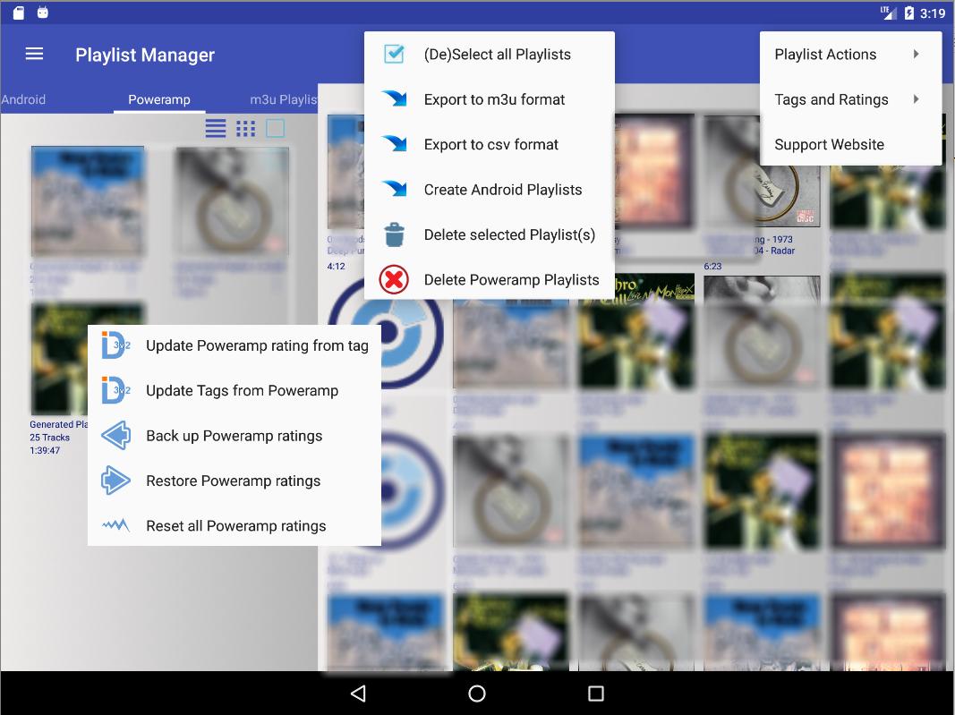Switch to list view layout
The width and height of the screenshot is (955, 715).
pos(215,128)
